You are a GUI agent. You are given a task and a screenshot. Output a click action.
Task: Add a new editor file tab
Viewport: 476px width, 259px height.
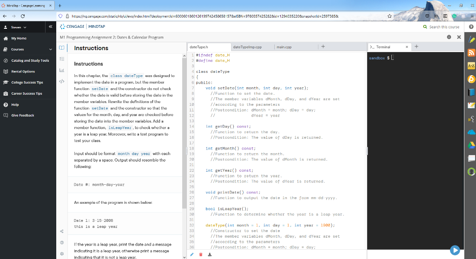[323, 46]
